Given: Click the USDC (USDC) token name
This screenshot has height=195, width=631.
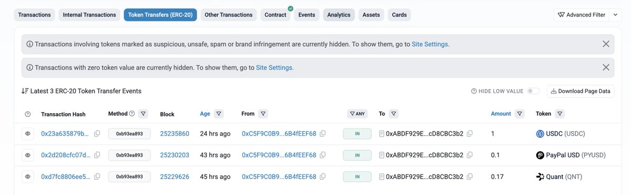Looking at the screenshot, I should pyautogui.click(x=566, y=134).
